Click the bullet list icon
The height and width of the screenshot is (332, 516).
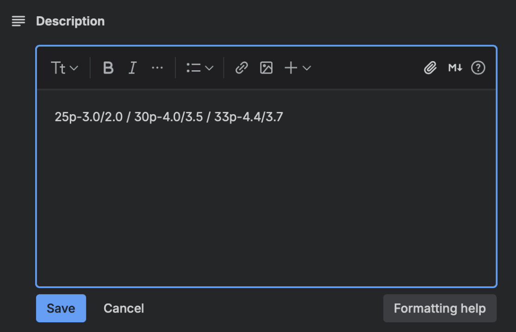[x=193, y=68]
